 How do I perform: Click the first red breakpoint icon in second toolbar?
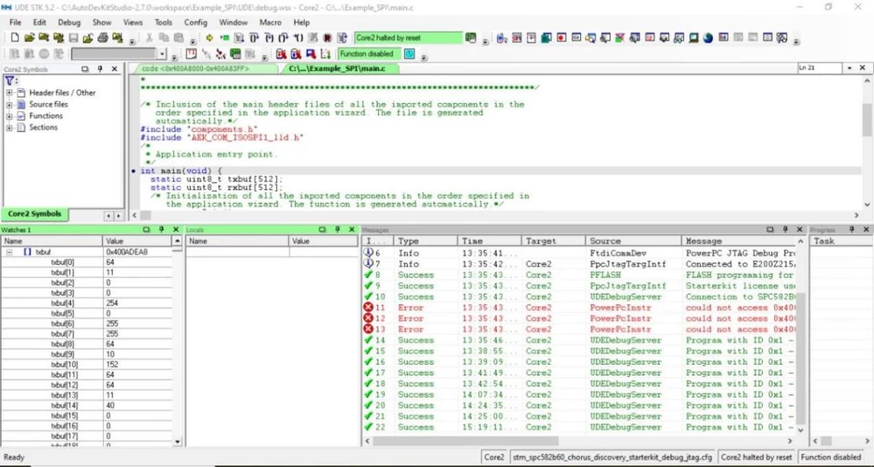tap(281, 54)
